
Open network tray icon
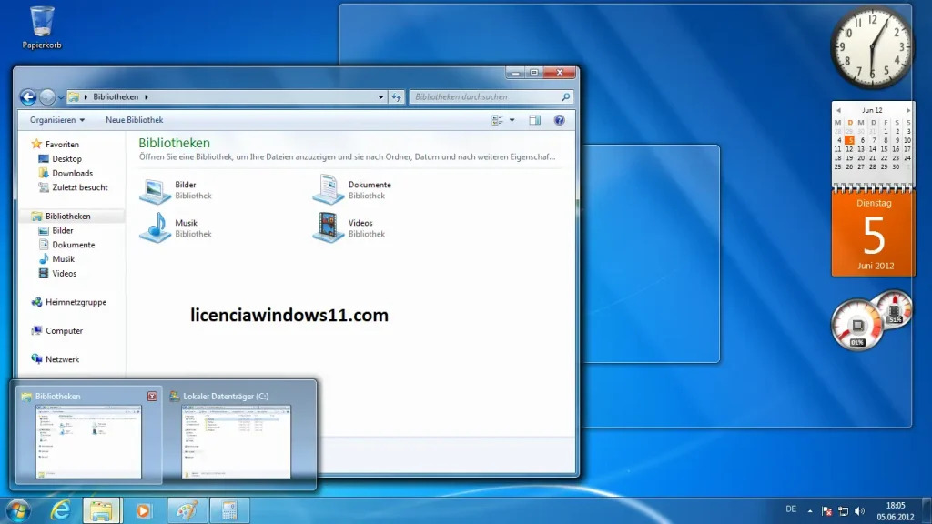843,511
